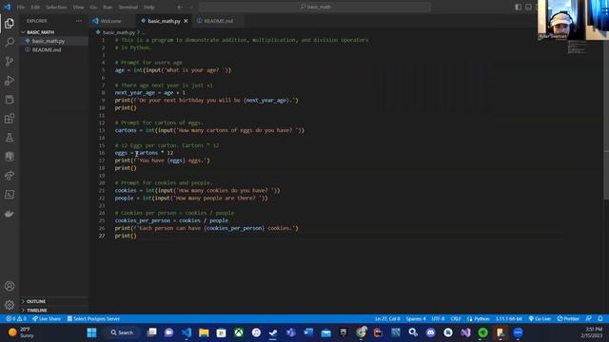Open the Docker whale view
The height and width of the screenshot is (342, 609).
click(10, 213)
